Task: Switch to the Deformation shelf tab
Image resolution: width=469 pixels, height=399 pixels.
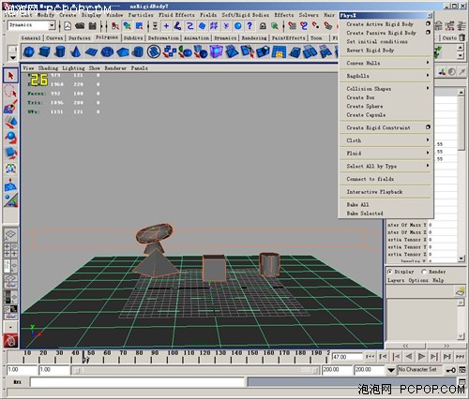Action: click(x=163, y=38)
